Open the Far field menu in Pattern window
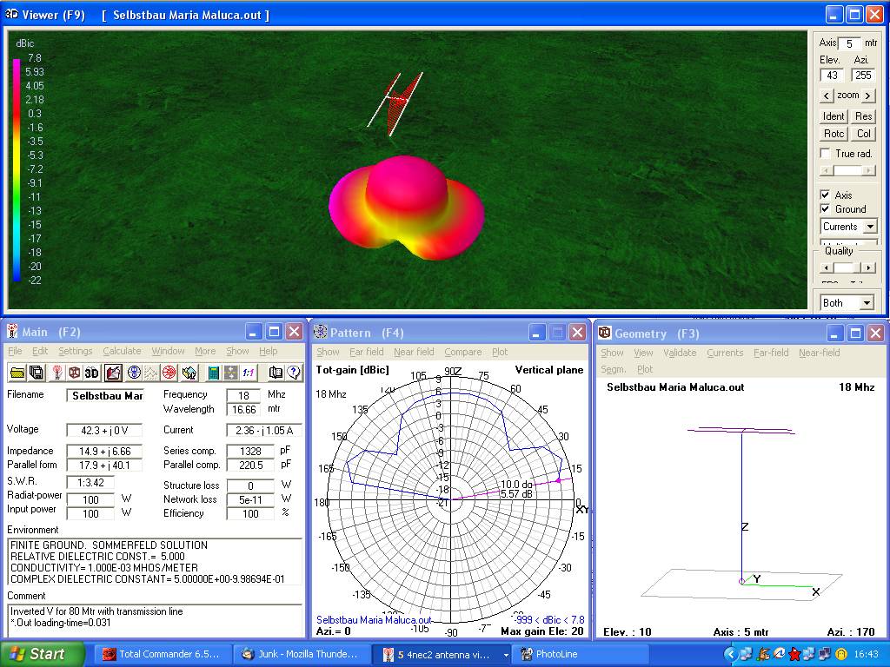The image size is (890, 667). pos(366,352)
